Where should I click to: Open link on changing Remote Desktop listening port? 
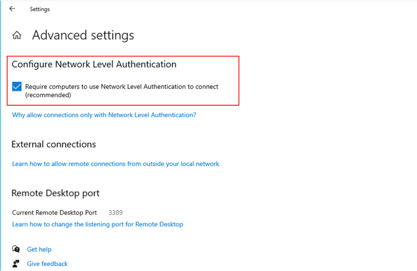[x=97, y=224]
